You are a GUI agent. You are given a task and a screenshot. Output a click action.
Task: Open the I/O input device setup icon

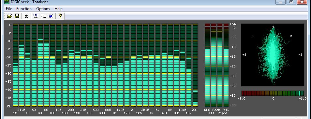point(43,16)
